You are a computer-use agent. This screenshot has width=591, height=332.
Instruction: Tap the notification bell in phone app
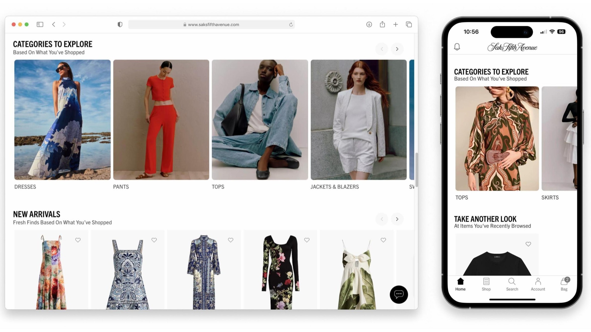point(457,47)
